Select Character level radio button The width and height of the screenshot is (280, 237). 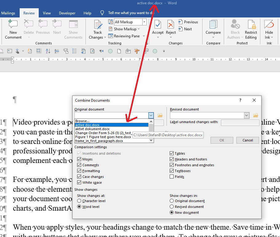[x=79, y=201]
